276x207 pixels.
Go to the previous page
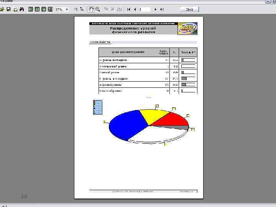coord(135,9)
